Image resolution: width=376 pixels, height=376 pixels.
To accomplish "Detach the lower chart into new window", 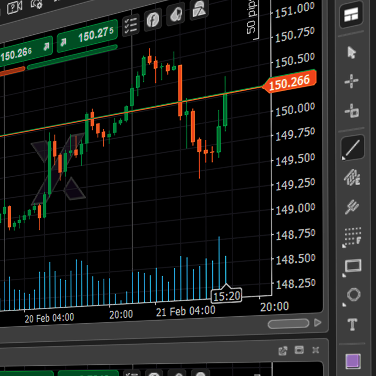I will coord(282,350).
